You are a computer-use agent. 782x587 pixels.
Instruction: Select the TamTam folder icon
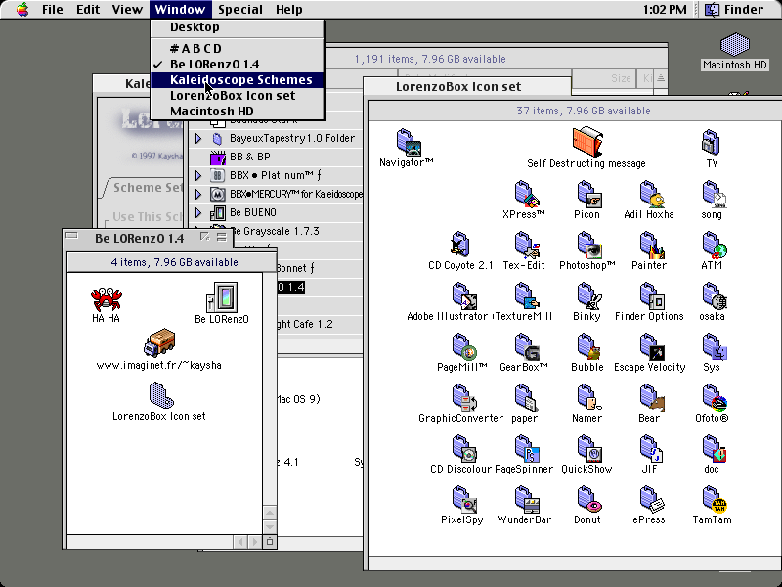(x=714, y=499)
